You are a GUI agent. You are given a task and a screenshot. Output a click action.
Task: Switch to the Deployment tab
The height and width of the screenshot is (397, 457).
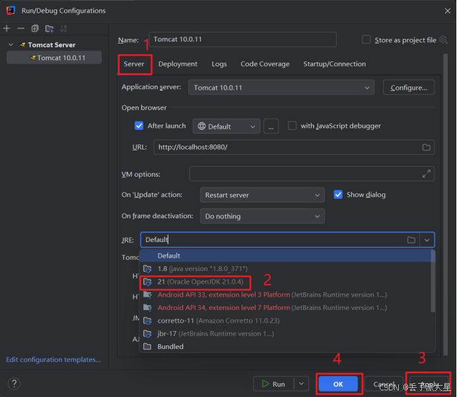click(x=178, y=64)
